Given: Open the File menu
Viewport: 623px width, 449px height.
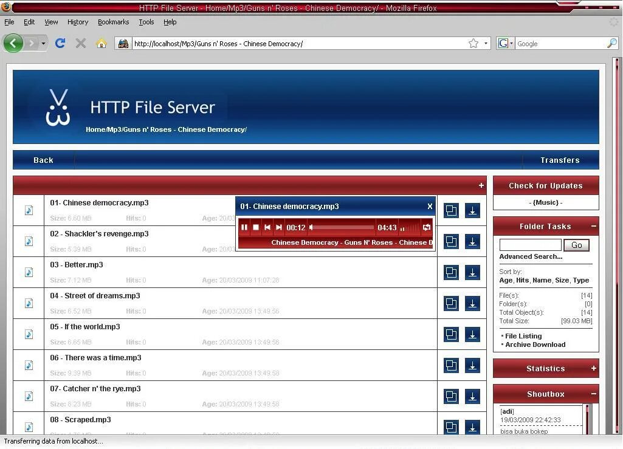Looking at the screenshot, I should point(9,22).
